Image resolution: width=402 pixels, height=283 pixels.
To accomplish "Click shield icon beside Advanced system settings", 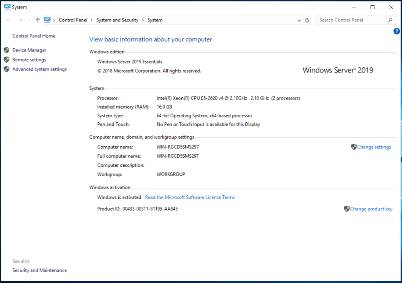I will tap(7, 69).
